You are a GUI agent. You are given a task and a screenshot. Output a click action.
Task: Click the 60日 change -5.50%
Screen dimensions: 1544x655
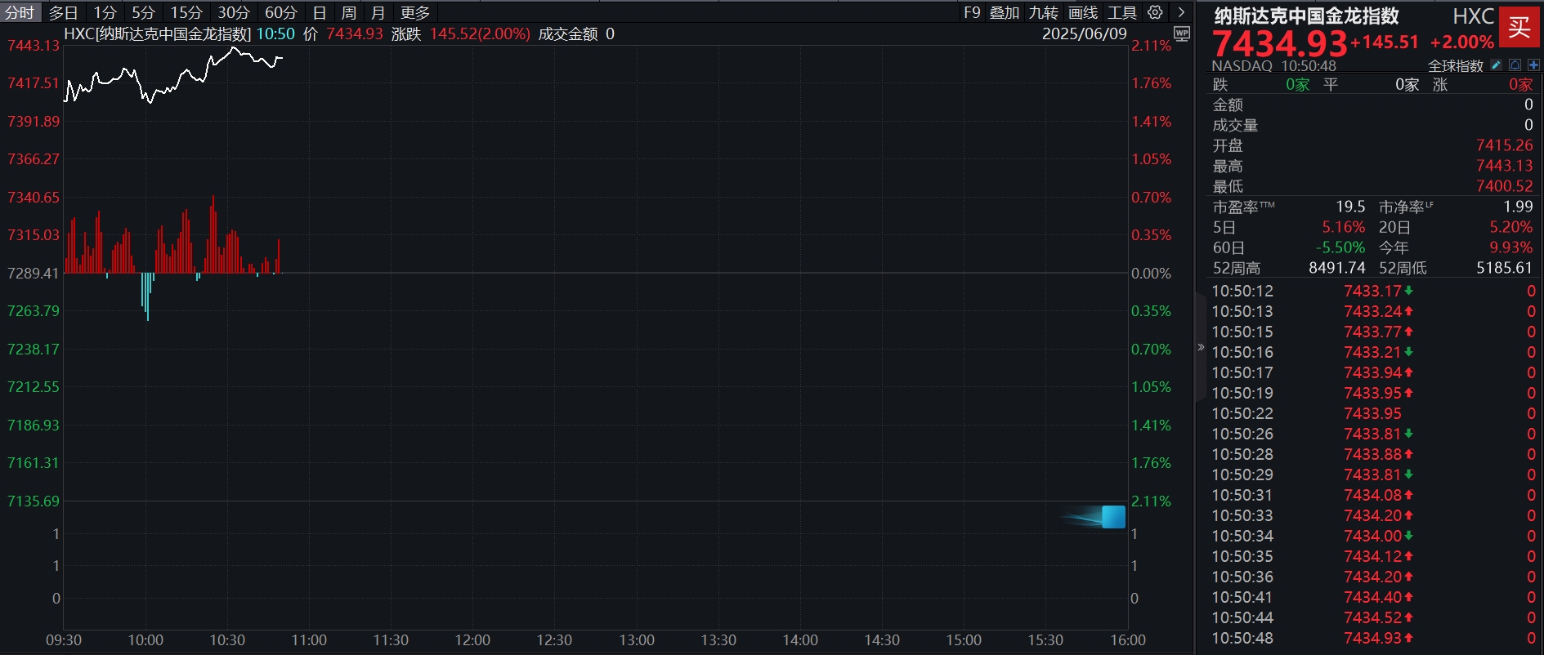1340,247
